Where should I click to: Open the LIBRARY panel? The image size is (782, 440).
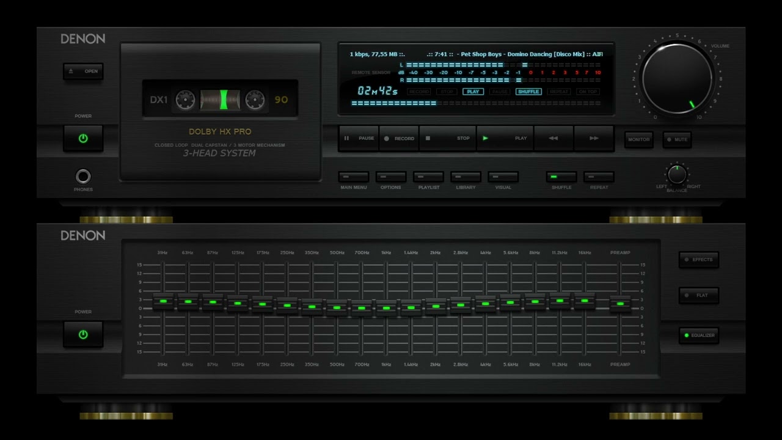(x=466, y=177)
